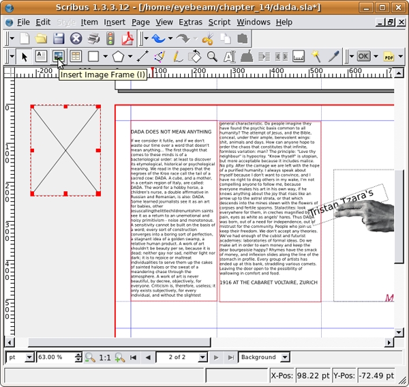Click the Insert Image Frame tool
This screenshot has width=409, height=387.
(x=59, y=57)
